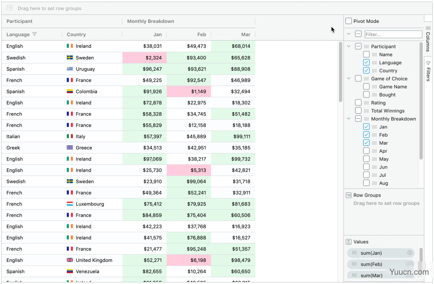Click the sum(Feb) value chip
This screenshot has height=284, width=434.
coord(381,264)
